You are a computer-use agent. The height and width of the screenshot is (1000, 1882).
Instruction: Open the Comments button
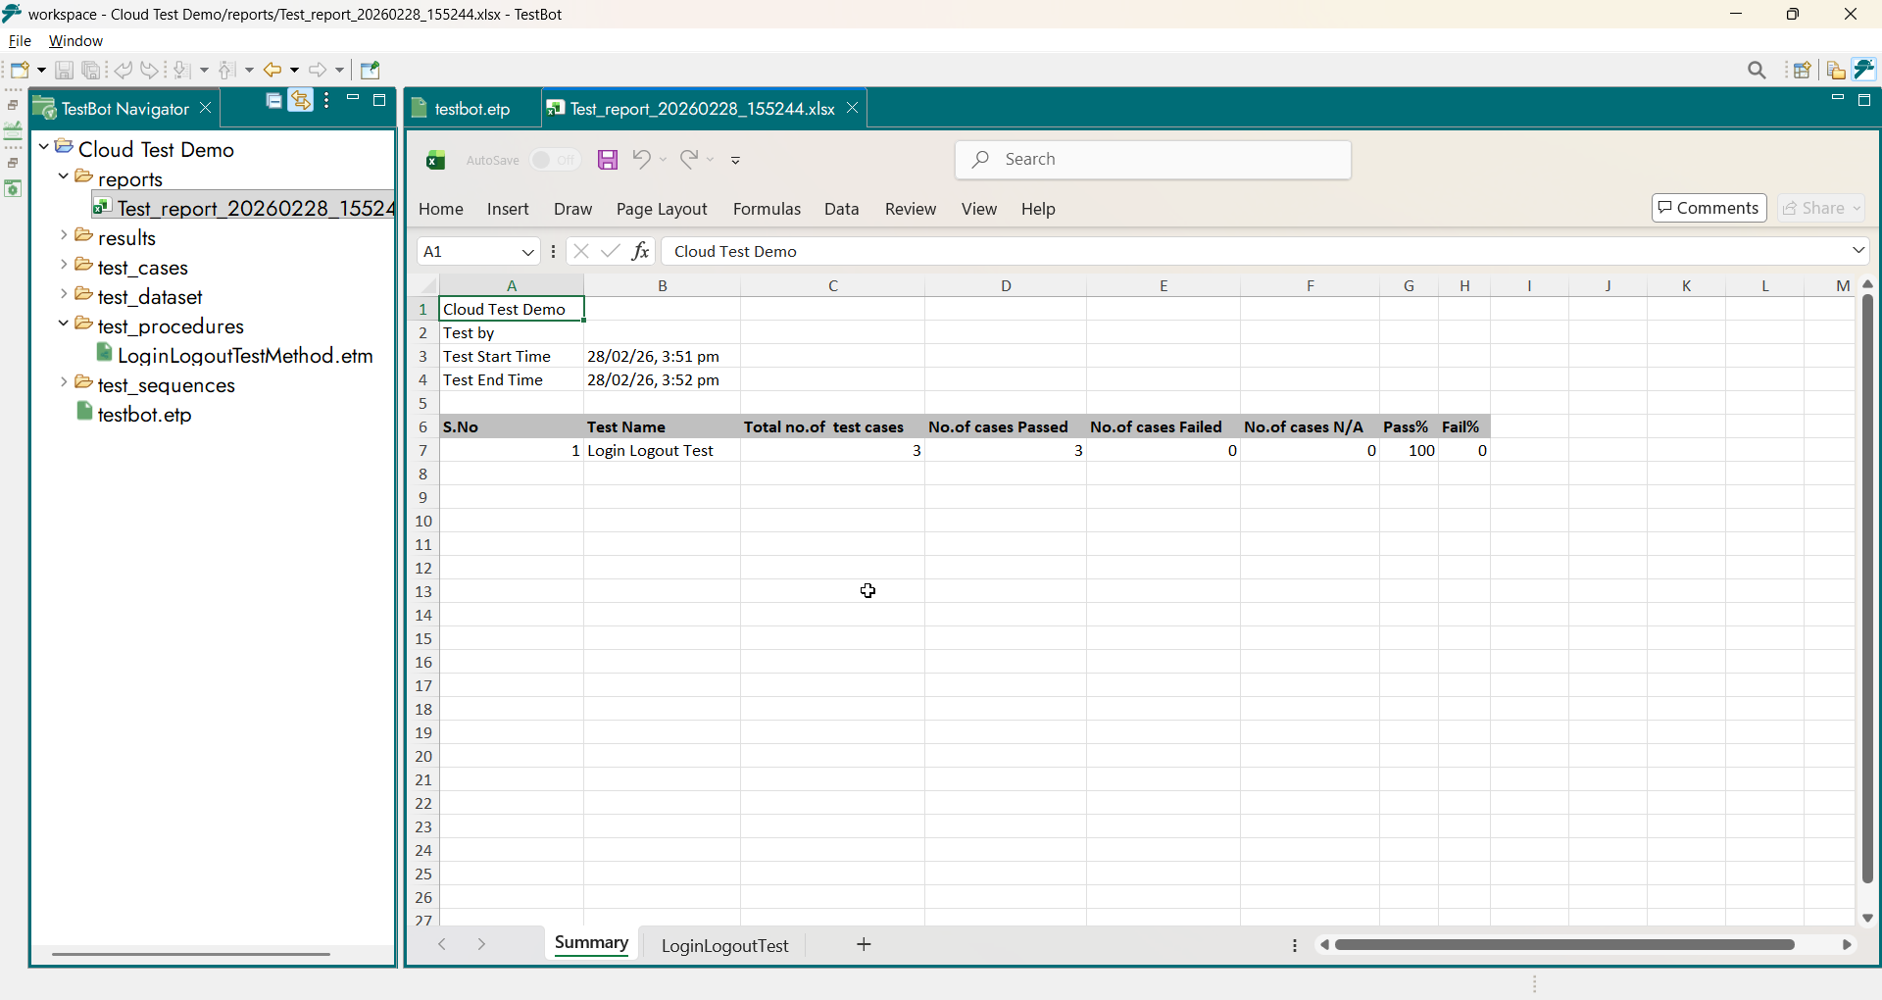point(1709,208)
